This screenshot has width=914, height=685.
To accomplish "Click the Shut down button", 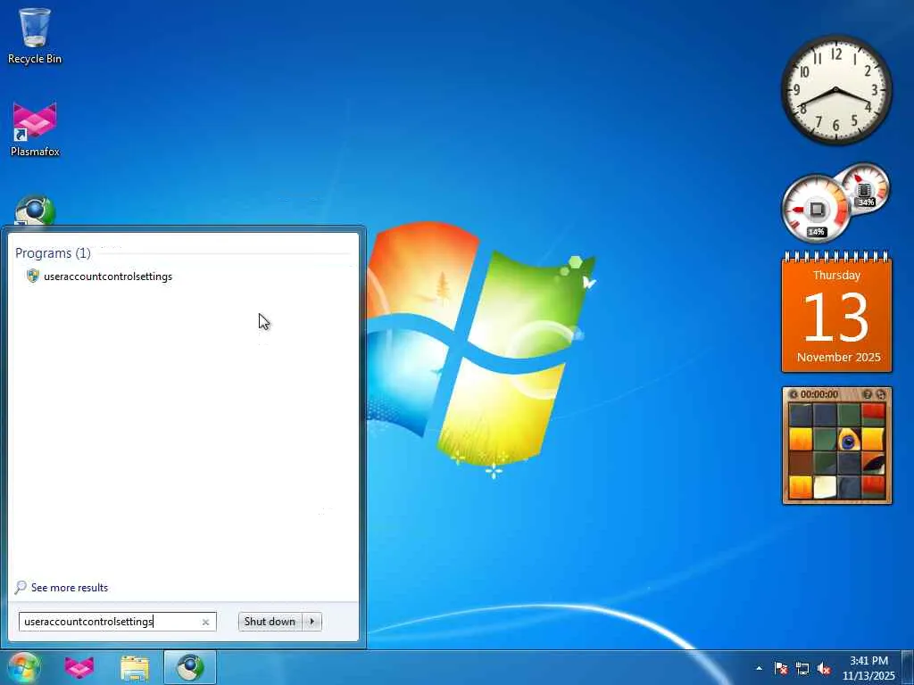I will (270, 622).
